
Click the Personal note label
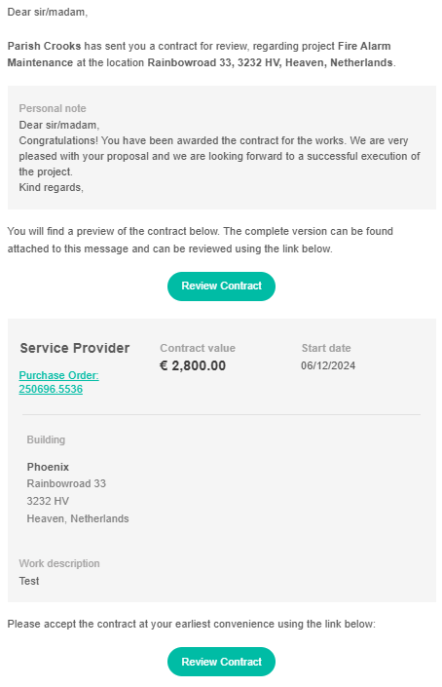(52, 108)
